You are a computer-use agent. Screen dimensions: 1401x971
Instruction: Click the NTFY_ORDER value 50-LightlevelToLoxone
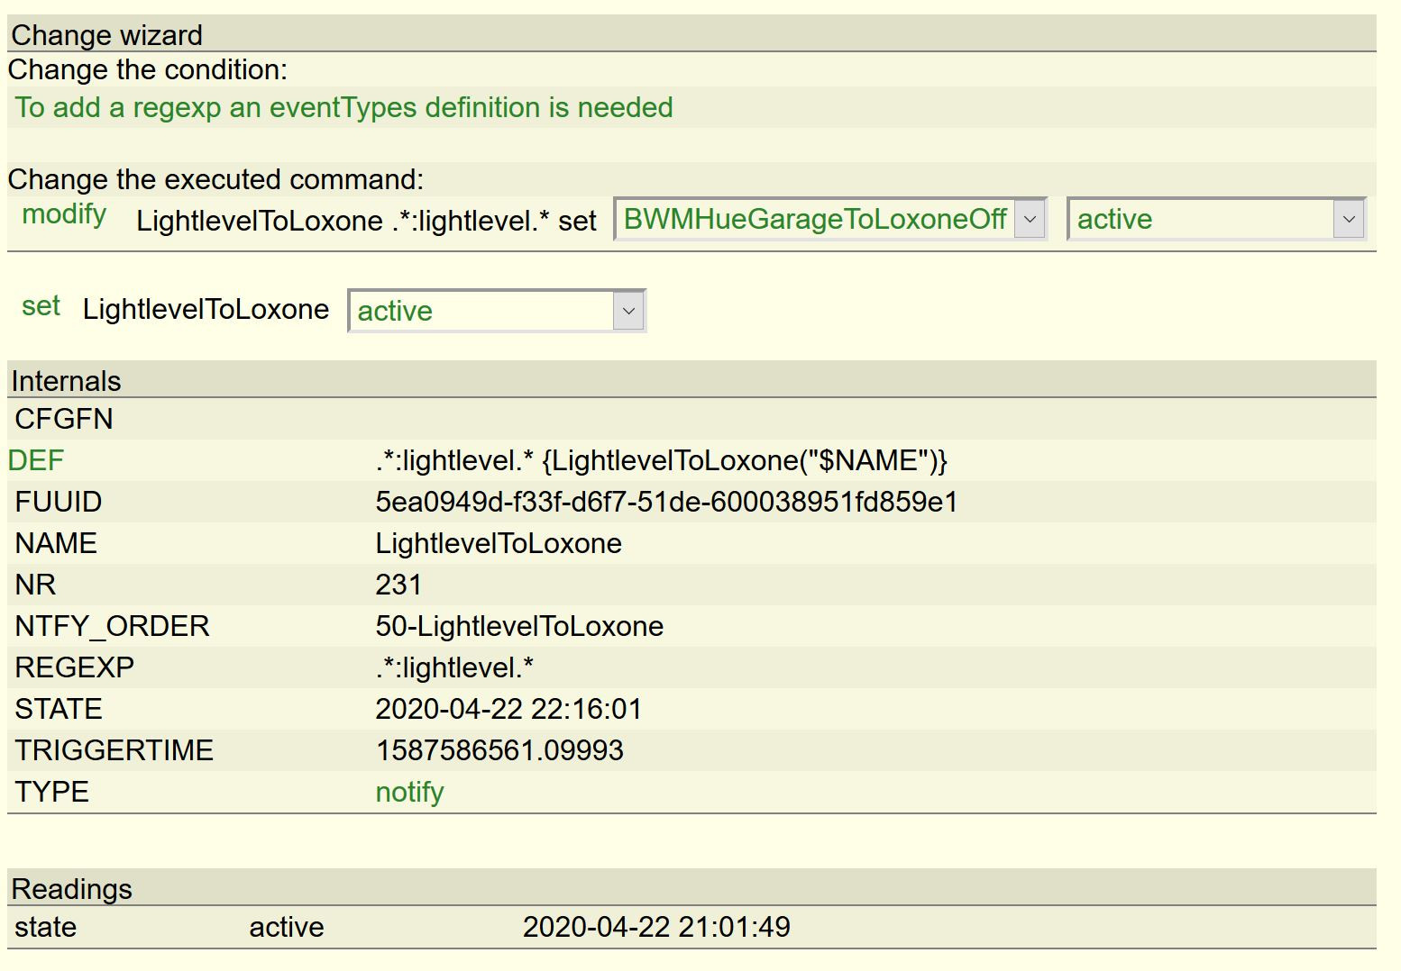519,626
